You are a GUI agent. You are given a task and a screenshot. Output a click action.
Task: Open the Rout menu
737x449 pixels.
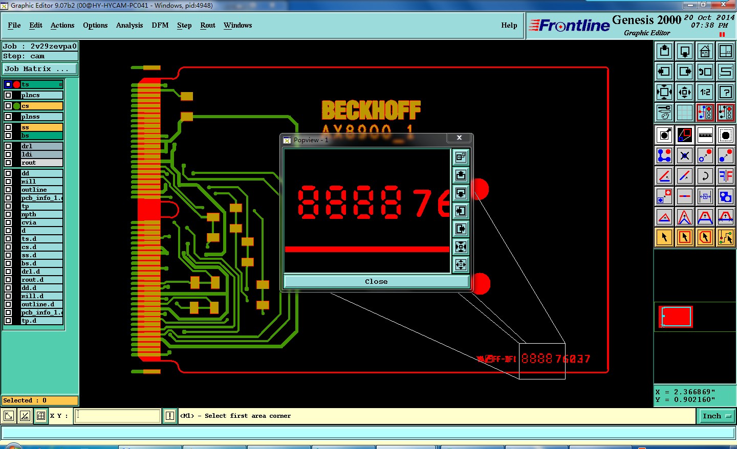pyautogui.click(x=208, y=25)
